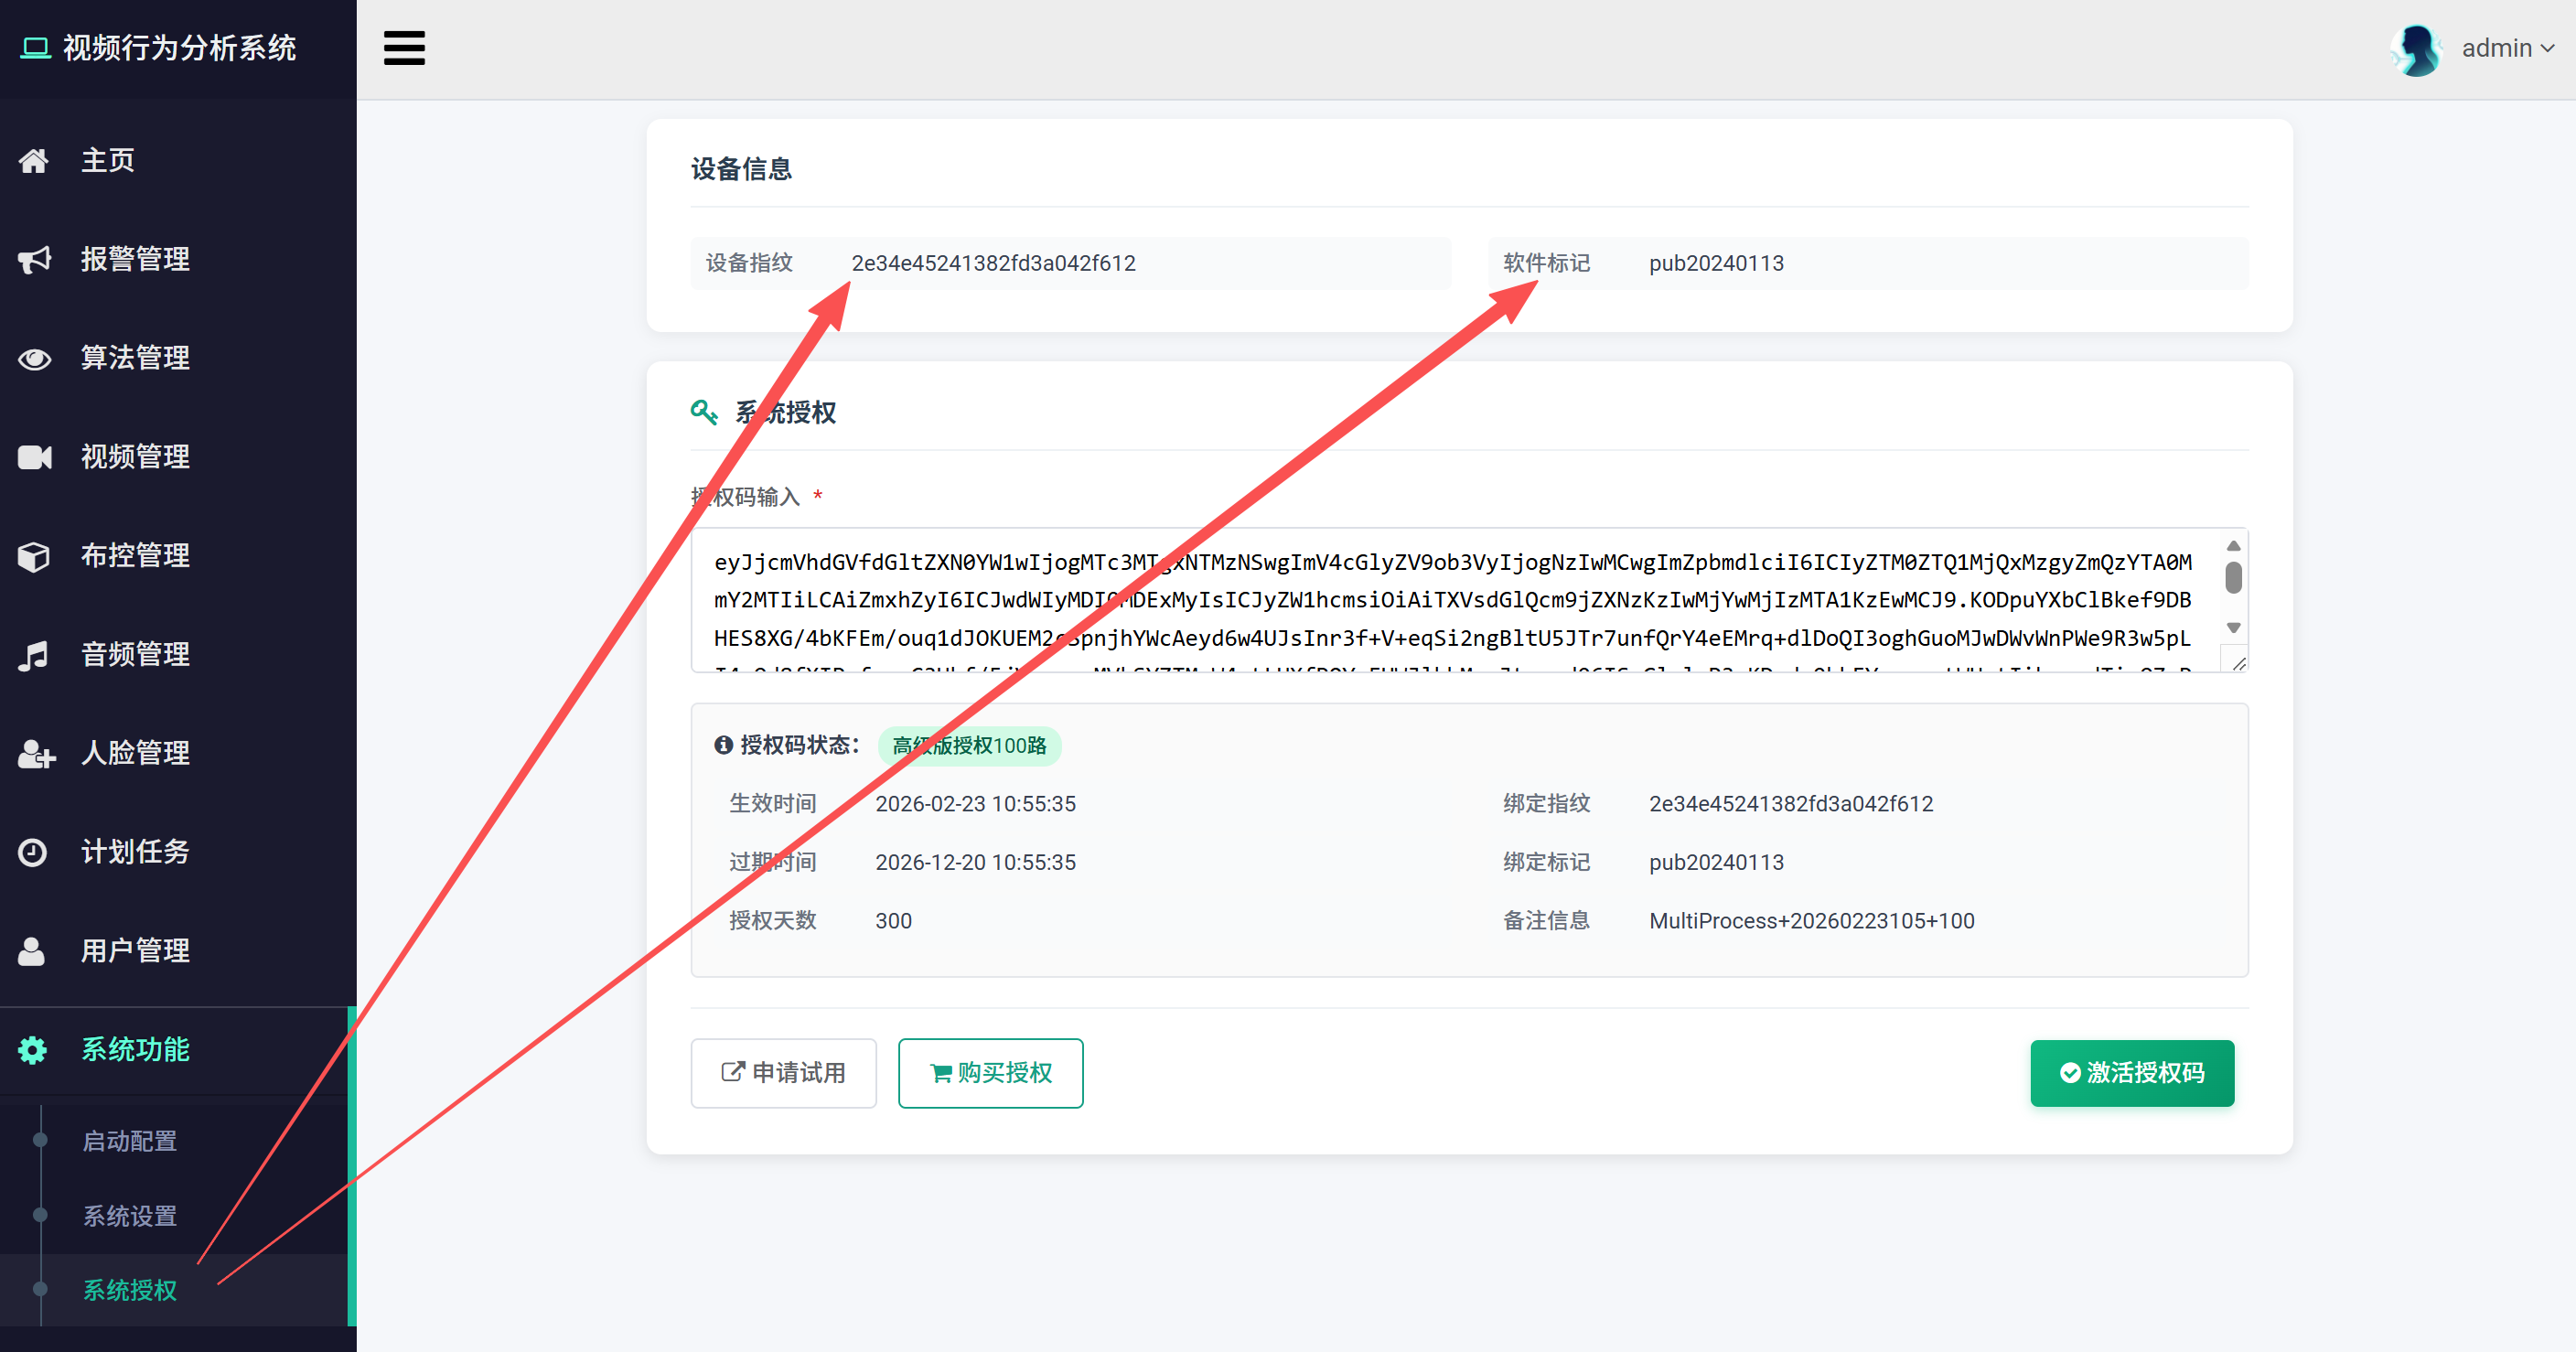Viewport: 2576px width, 1352px height.
Task: Click the key icon beside 系统授权 heading
Action: coord(704,412)
